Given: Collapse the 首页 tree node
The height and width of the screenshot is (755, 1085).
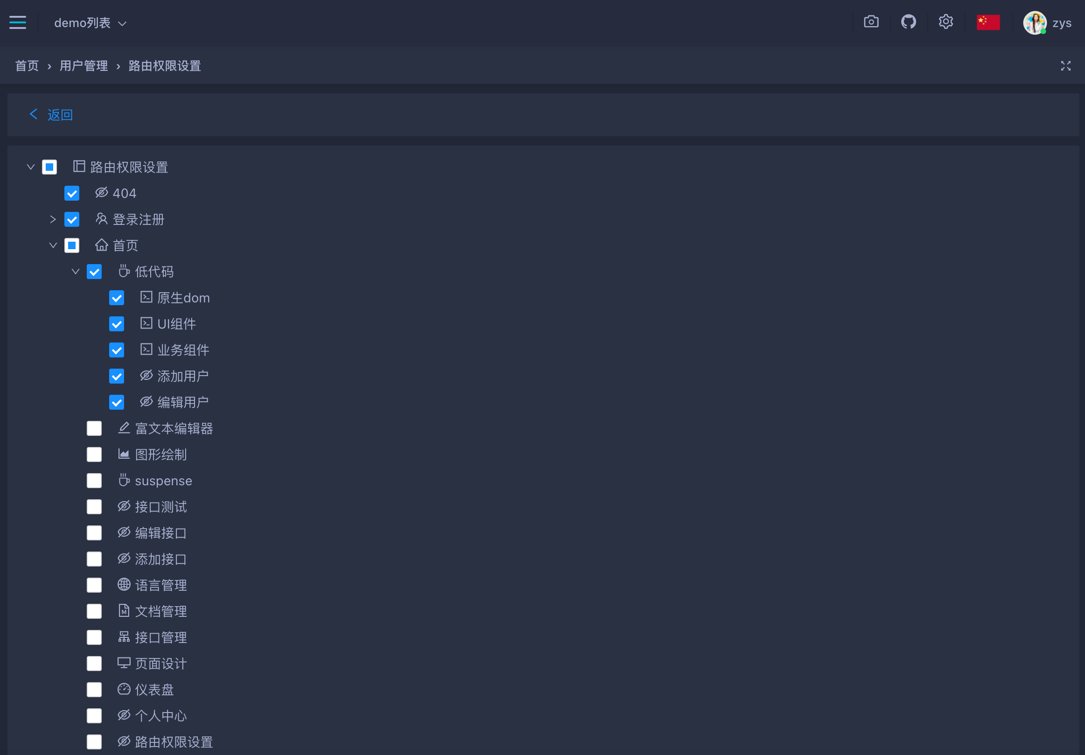Looking at the screenshot, I should (53, 245).
